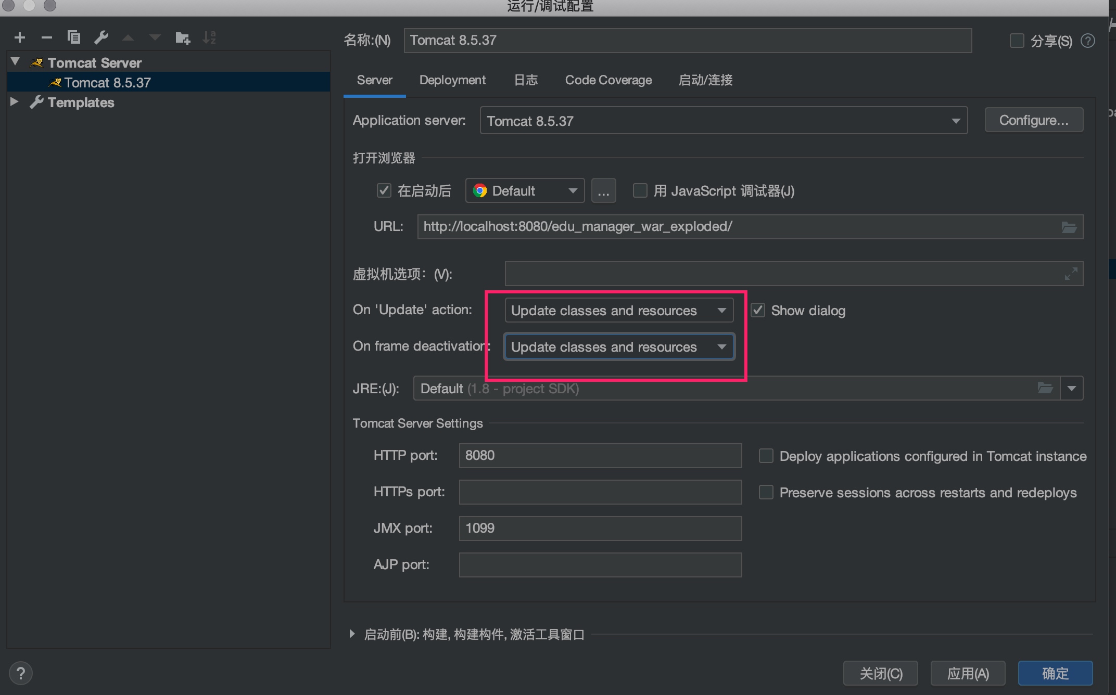Screen dimensions: 1116x695
Task: Click browser selection ellipsis button
Action: tap(603, 191)
